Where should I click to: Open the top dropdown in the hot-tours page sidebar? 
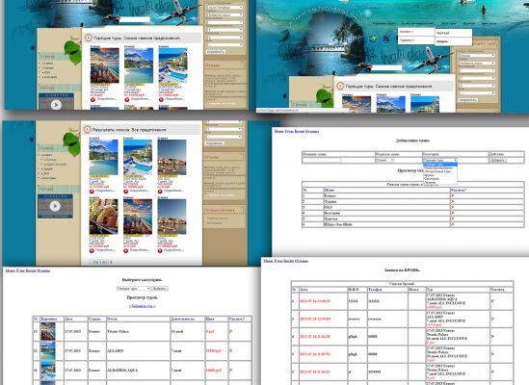[225, 8]
